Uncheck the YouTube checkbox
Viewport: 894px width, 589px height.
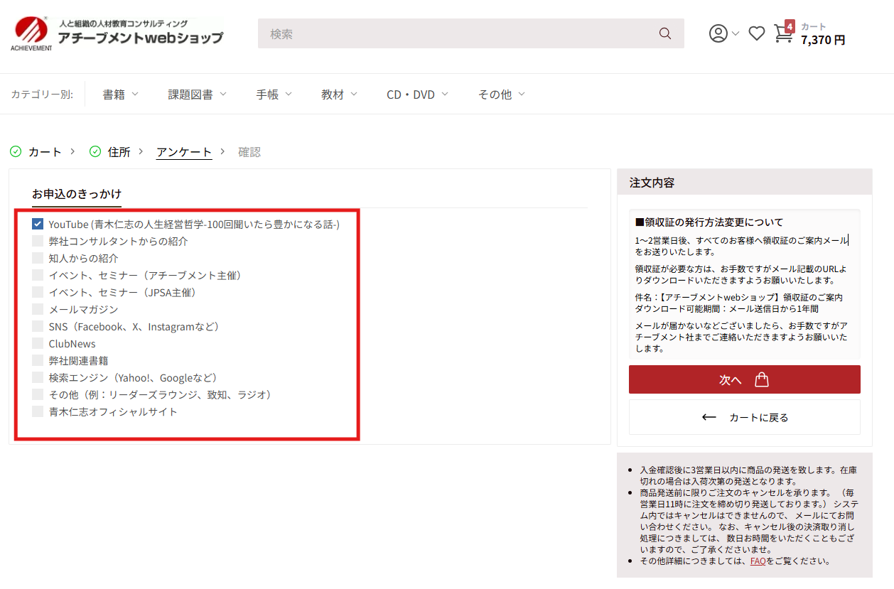point(38,224)
